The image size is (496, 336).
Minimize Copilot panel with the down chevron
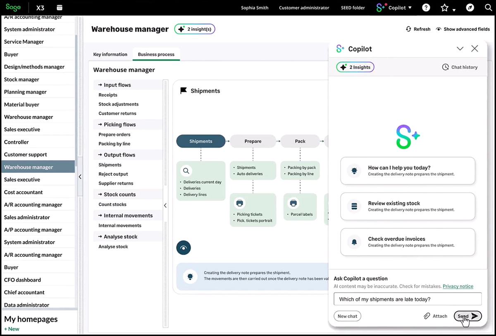[460, 48]
